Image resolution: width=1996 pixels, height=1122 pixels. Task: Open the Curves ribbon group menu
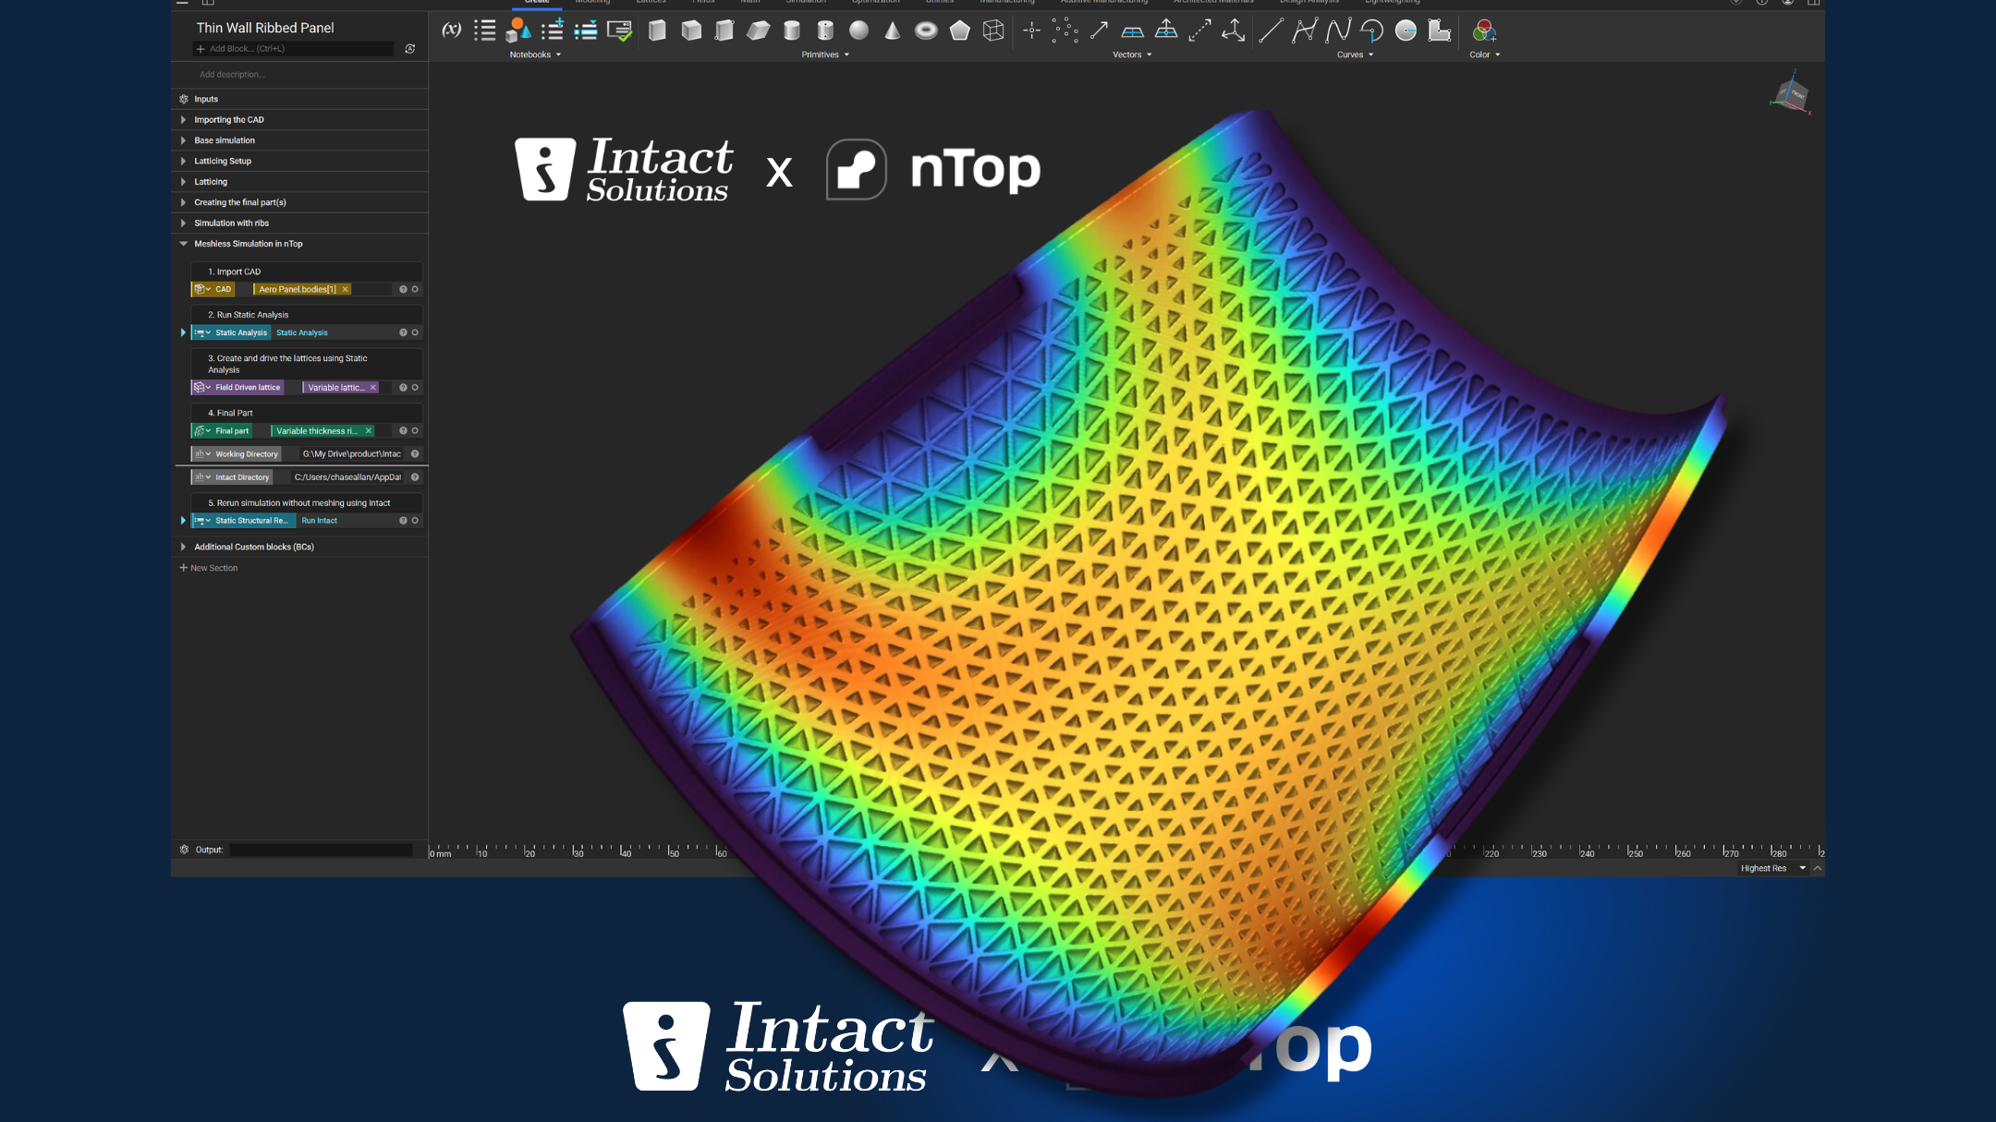[x=1355, y=54]
